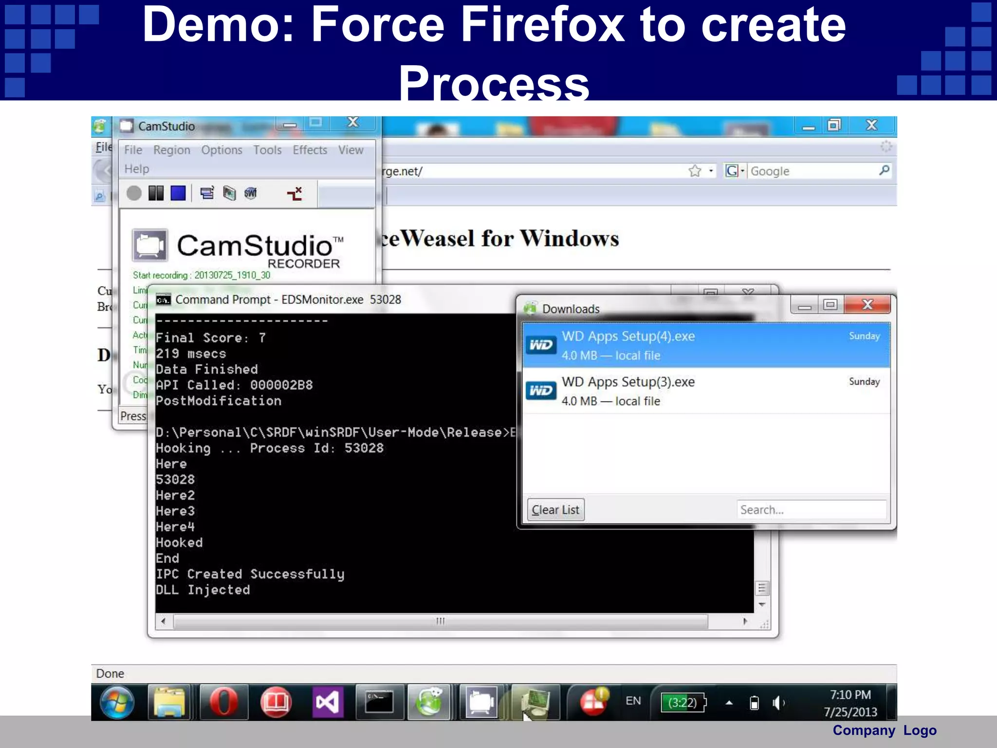997x748 pixels.
Task: Stop recording with blue square button
Action: 178,193
